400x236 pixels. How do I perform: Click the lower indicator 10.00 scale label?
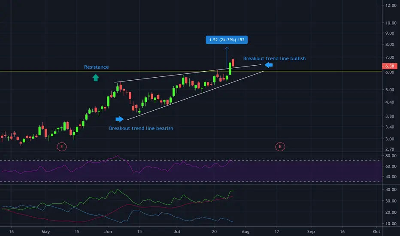click(391, 224)
